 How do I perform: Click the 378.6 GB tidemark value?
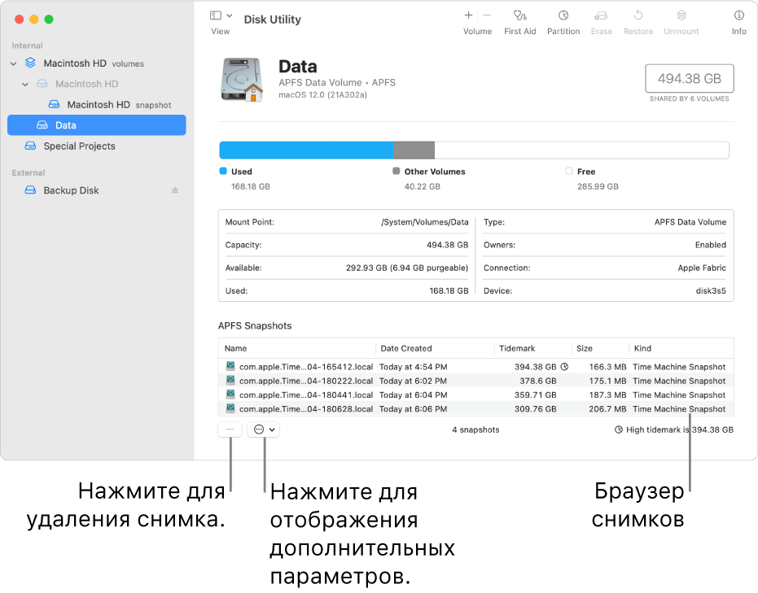pyautogui.click(x=538, y=381)
